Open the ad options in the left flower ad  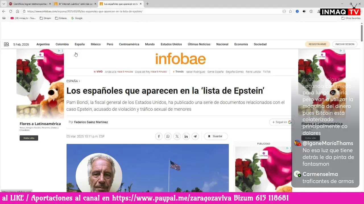(62, 51)
